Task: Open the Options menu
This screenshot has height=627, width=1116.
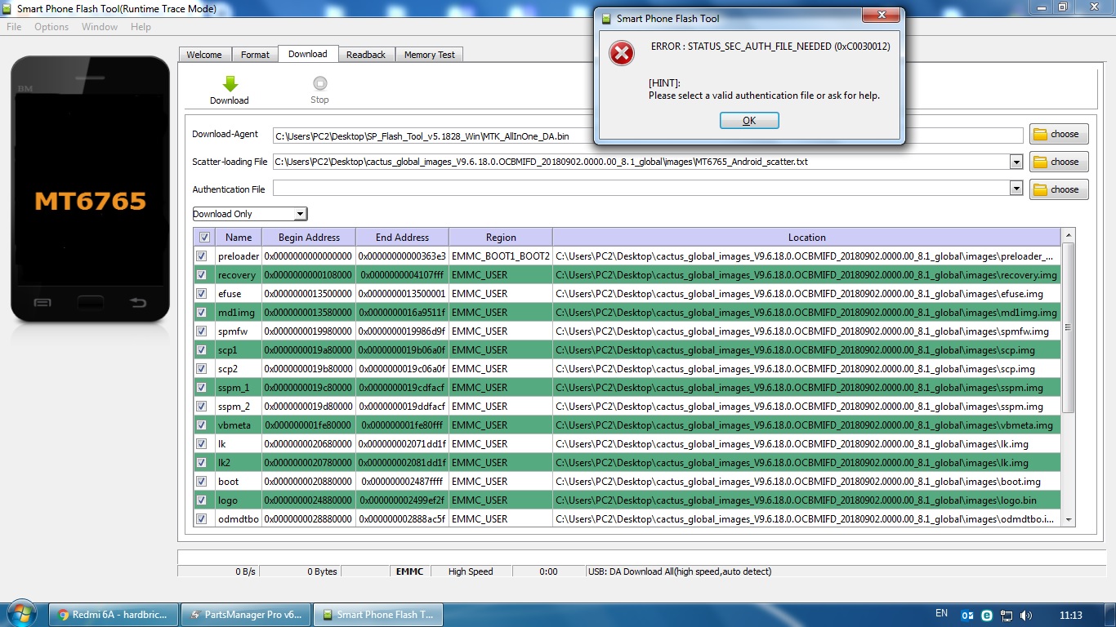Action: coord(51,27)
